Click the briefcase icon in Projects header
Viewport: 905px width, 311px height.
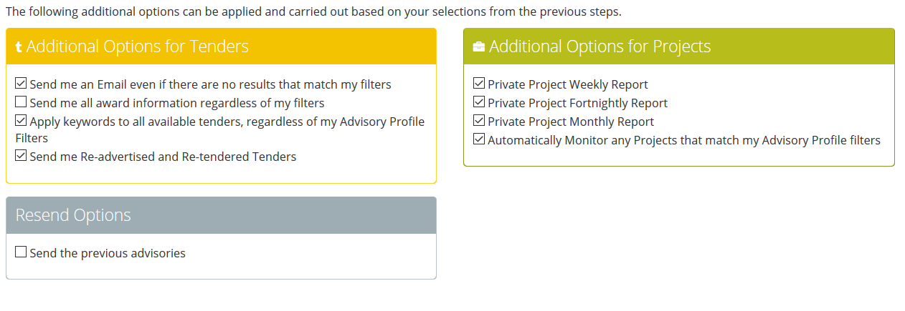pos(479,47)
